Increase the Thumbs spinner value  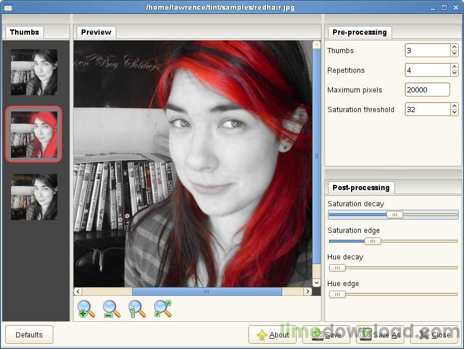pyautogui.click(x=454, y=47)
